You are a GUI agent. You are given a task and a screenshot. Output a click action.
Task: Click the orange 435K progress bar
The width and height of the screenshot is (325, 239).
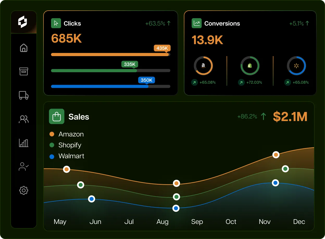tap(110, 55)
